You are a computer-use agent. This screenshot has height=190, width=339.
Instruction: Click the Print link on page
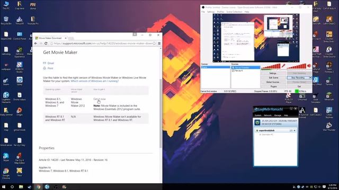50,68
